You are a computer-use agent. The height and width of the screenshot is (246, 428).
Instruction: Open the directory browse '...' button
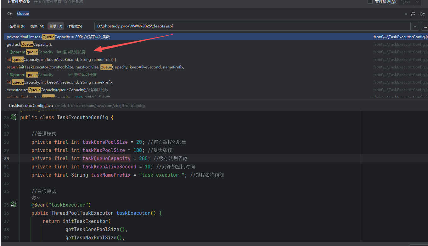click(425, 26)
